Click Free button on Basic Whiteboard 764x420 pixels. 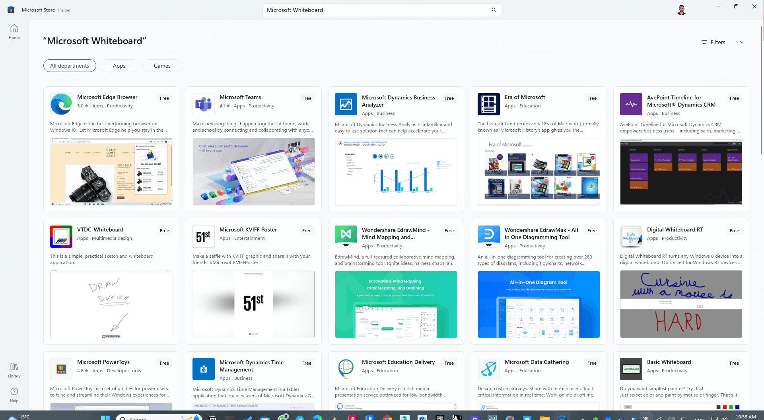point(734,363)
